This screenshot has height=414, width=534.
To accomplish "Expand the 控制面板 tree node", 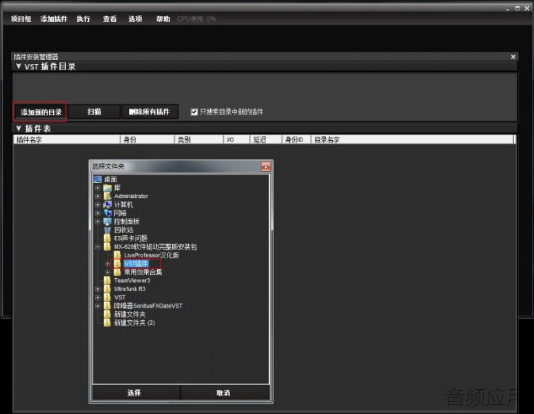I will point(98,221).
